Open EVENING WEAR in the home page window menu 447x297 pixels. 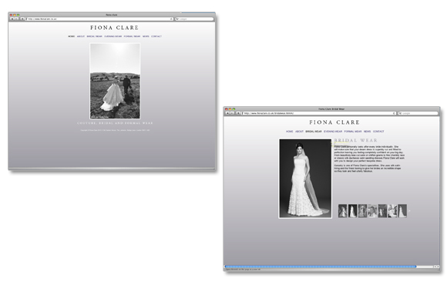(x=113, y=36)
